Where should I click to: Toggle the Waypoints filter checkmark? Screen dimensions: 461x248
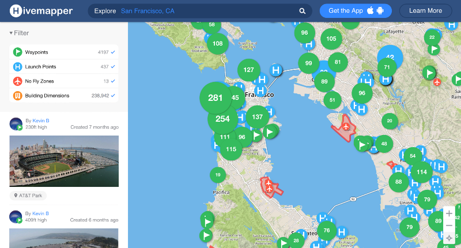pyautogui.click(x=114, y=52)
